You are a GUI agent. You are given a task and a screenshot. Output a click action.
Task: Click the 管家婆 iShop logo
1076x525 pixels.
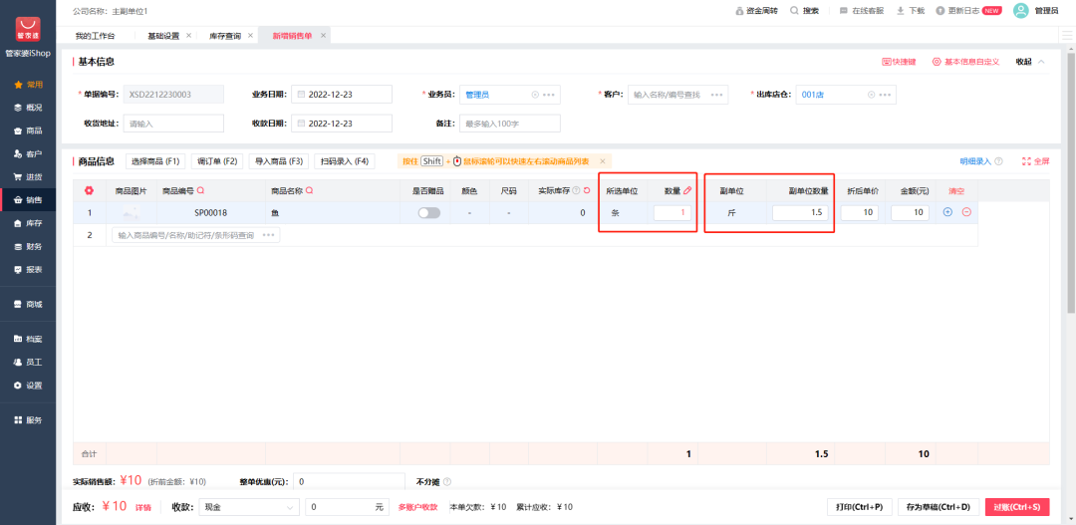point(28,30)
